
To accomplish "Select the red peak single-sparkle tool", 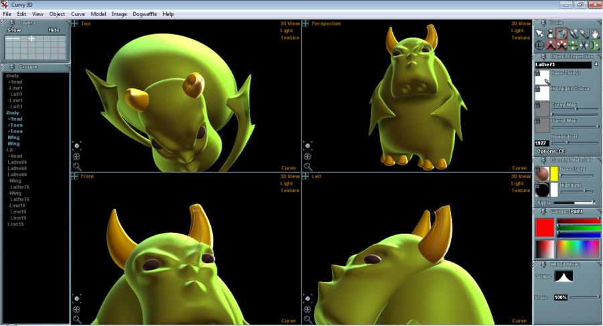I will point(550,46).
